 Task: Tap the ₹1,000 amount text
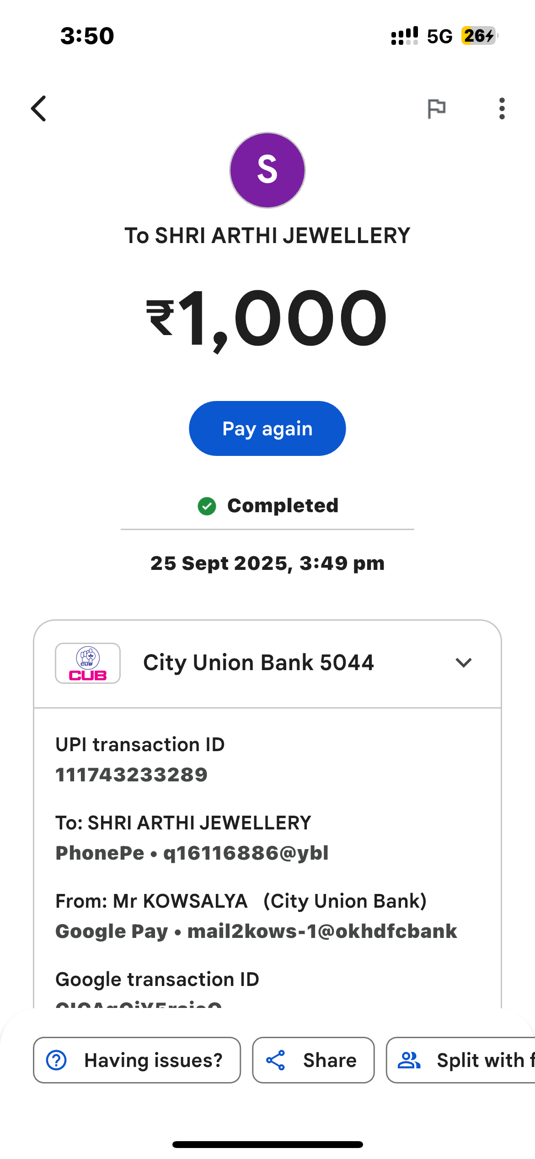click(x=267, y=318)
